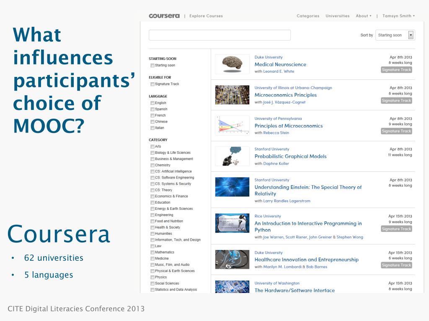Open the Categories menu
The width and height of the screenshot is (429, 321).
308,16
